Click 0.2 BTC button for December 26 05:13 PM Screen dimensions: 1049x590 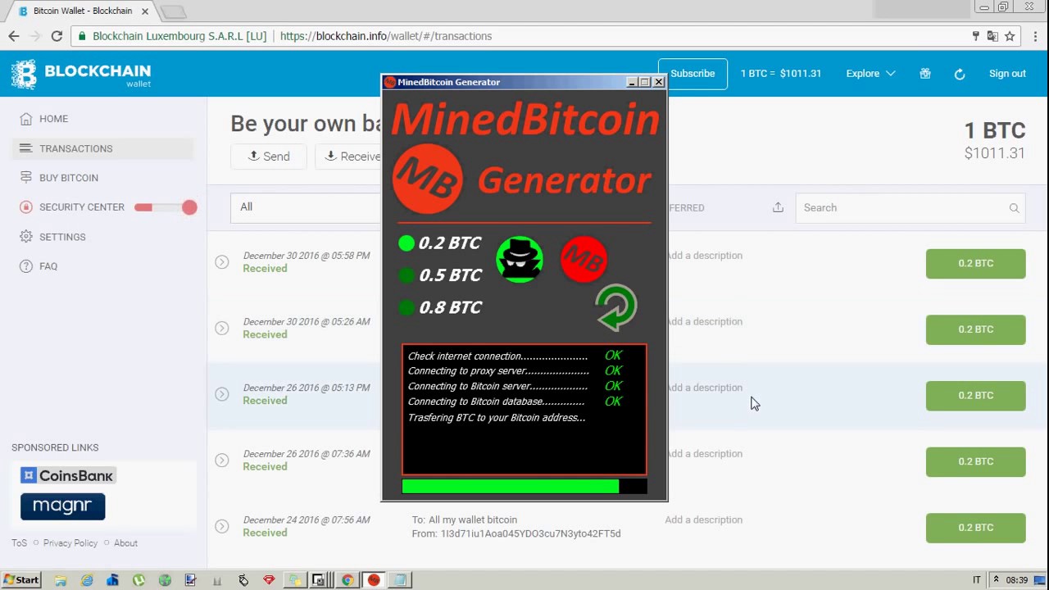coord(976,396)
